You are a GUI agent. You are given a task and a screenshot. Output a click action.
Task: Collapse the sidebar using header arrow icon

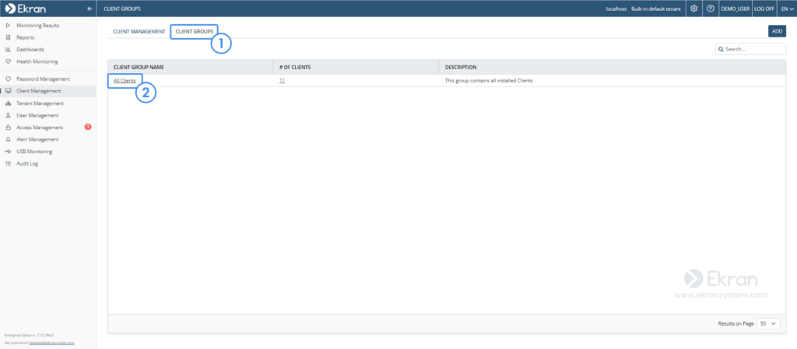point(90,9)
